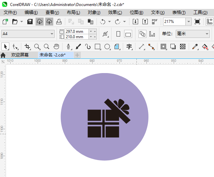214x177 pixels.
Task: Toggle the current page layout button
Action: pyautogui.click(x=152, y=34)
